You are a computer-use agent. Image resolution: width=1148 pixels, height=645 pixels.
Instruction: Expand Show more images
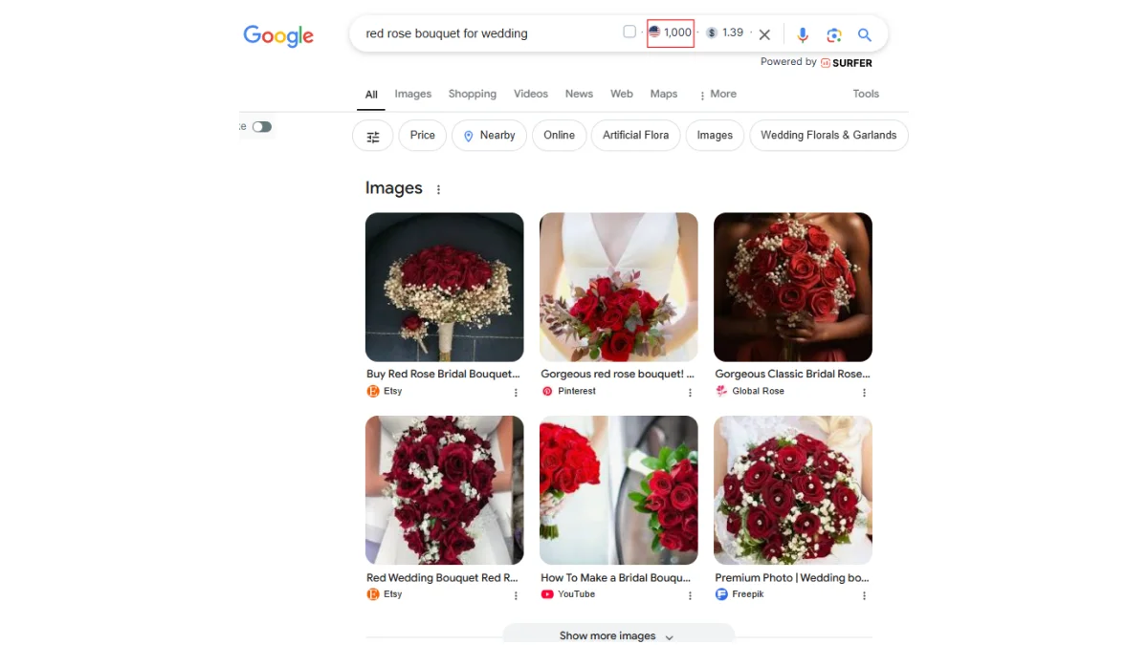[618, 635]
